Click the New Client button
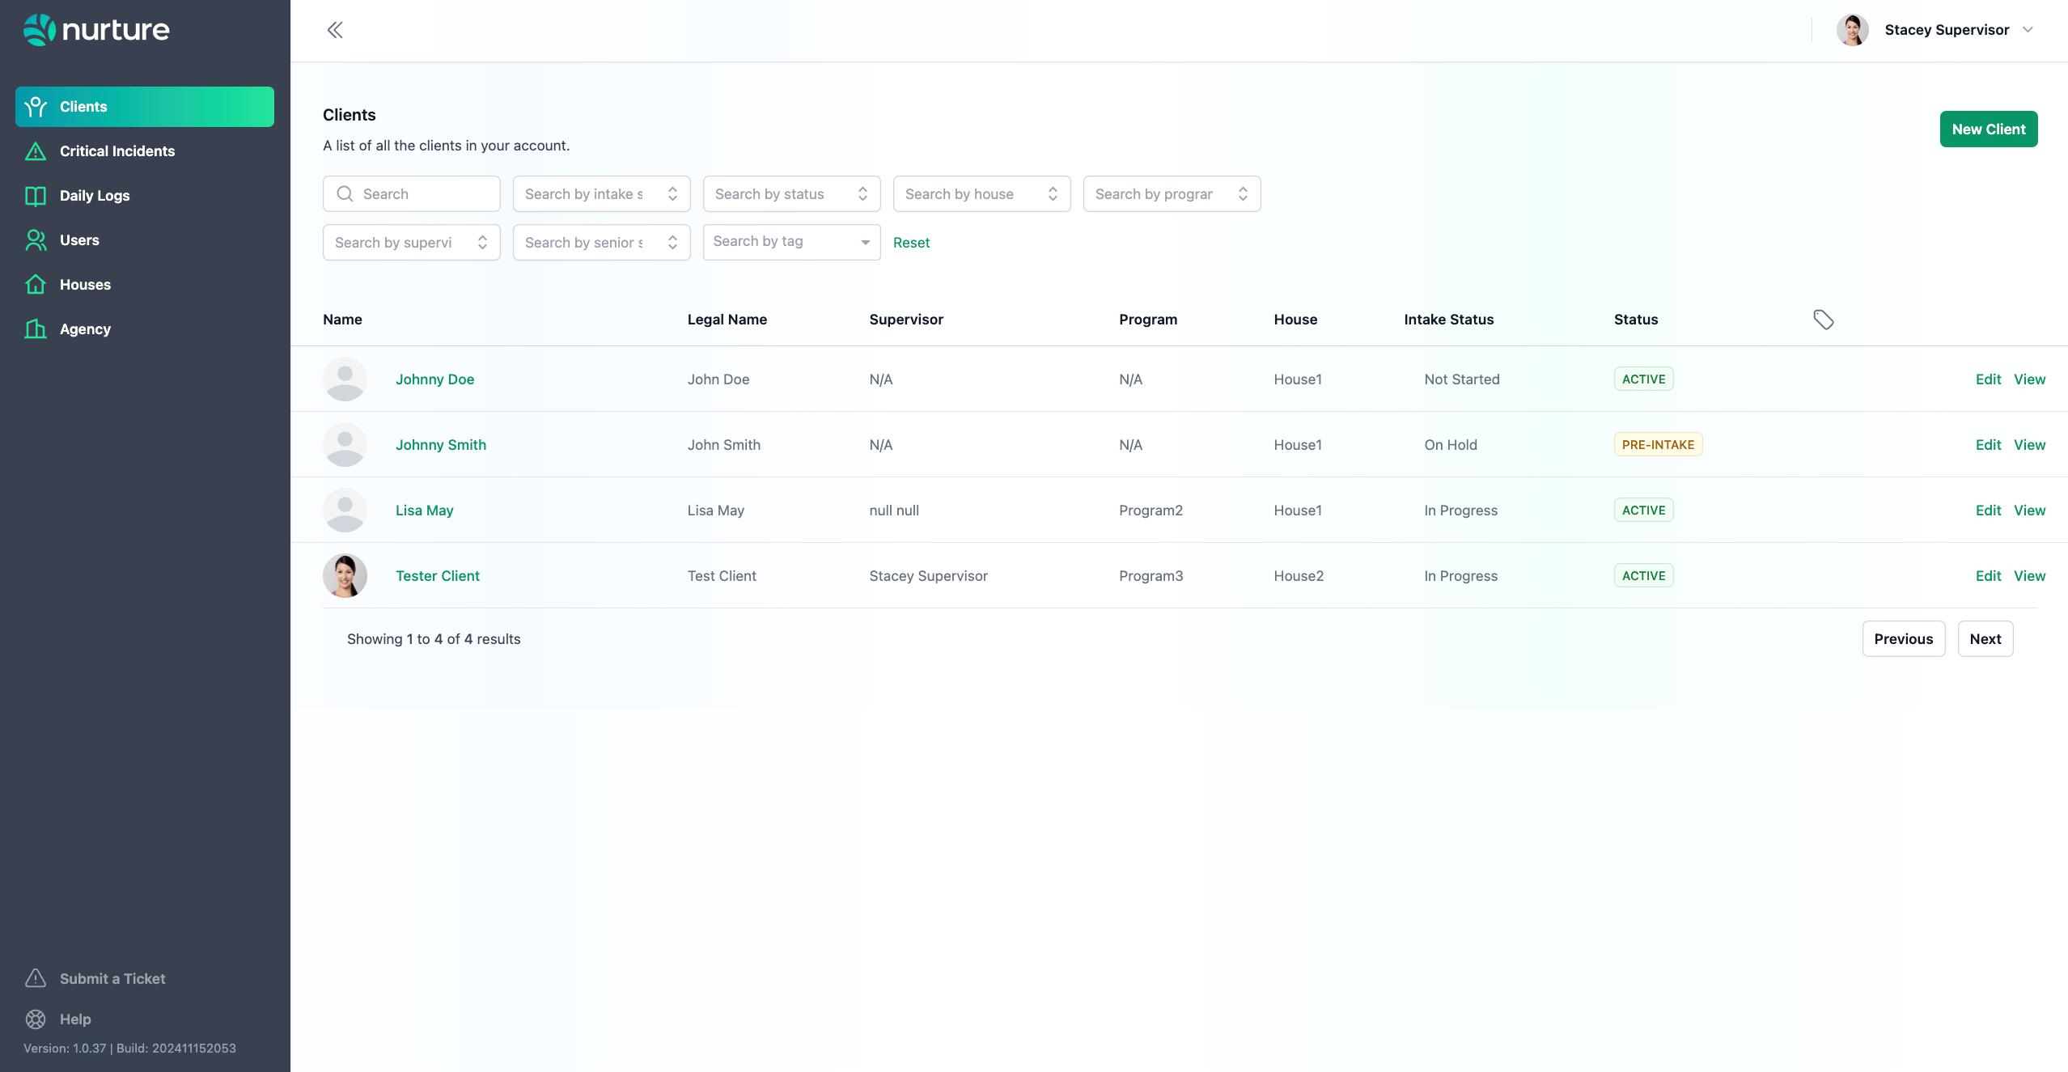This screenshot has width=2068, height=1072. (x=1988, y=129)
